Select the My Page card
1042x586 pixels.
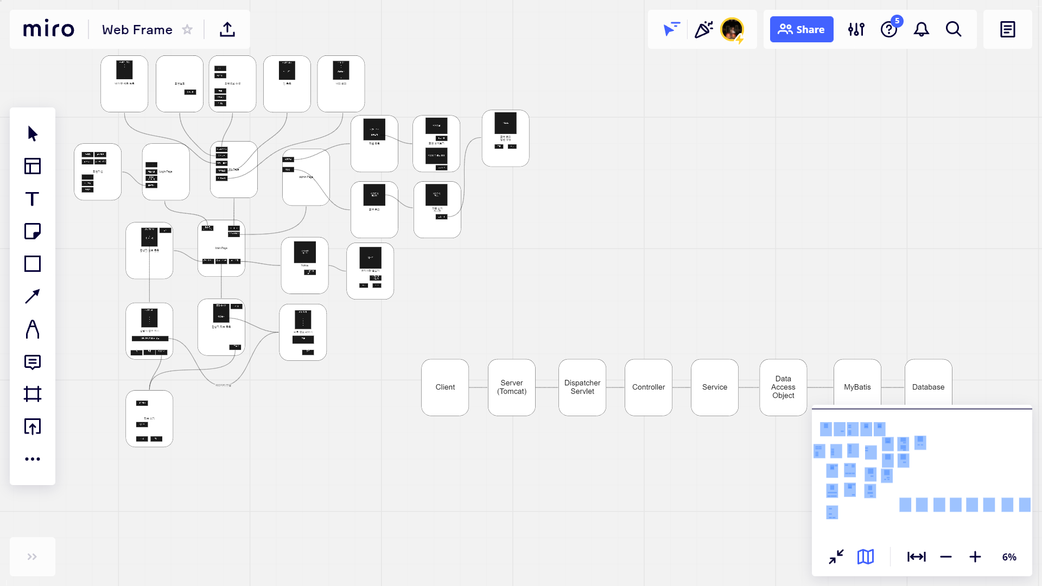[x=234, y=170]
